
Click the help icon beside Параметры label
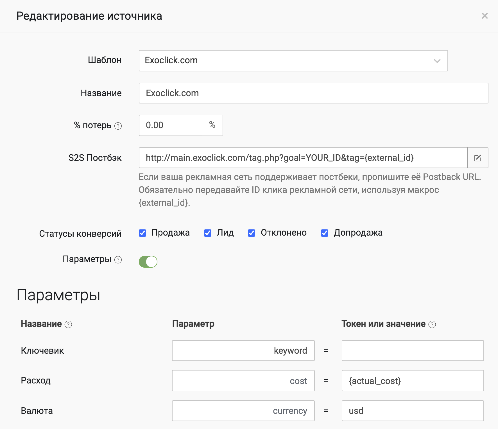tap(118, 260)
